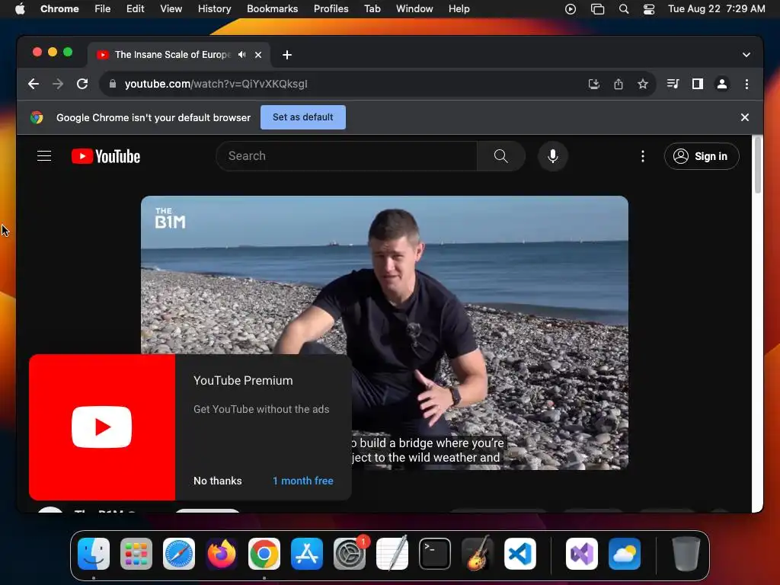Open Stage Manager windows icon in menu bar

pos(597,9)
